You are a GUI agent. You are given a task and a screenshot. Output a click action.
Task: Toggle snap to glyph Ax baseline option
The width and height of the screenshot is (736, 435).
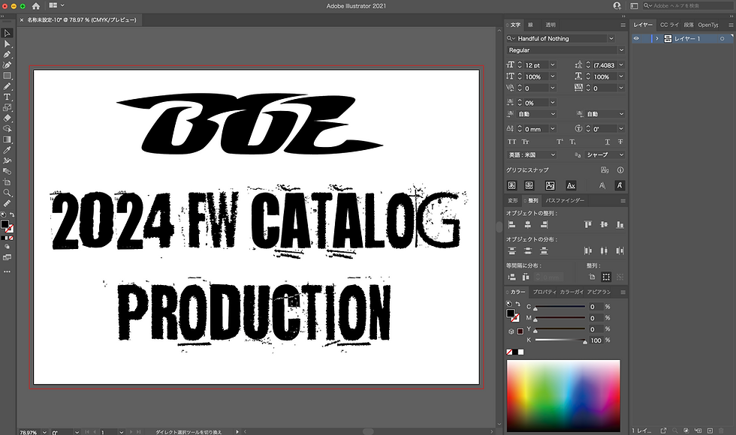[571, 186]
